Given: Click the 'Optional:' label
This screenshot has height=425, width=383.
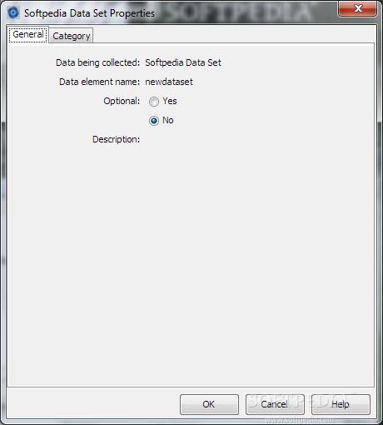Looking at the screenshot, I should tap(122, 101).
